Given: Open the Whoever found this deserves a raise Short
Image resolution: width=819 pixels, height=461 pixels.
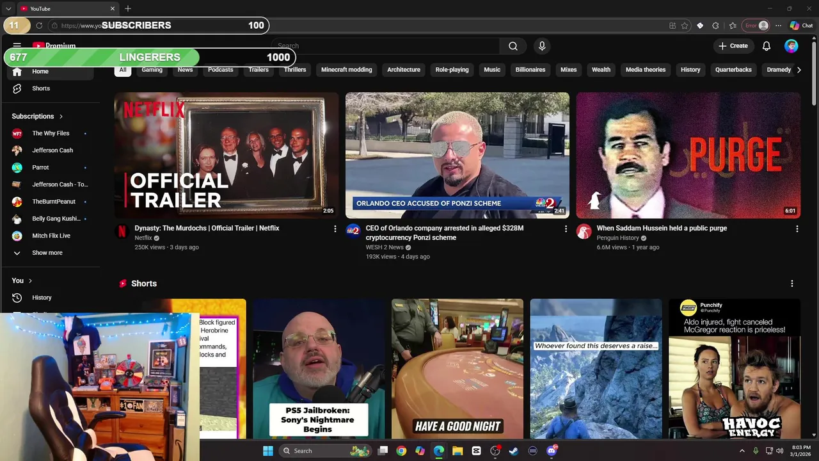Looking at the screenshot, I should click(x=596, y=369).
